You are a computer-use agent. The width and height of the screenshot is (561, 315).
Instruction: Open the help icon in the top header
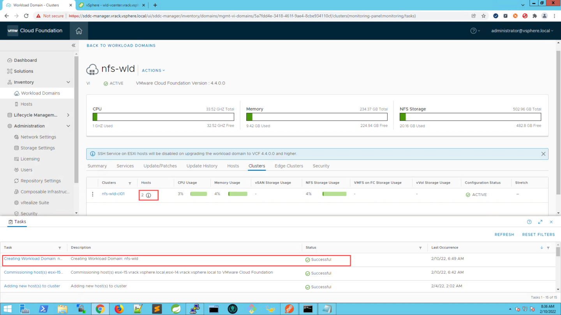coord(475,30)
